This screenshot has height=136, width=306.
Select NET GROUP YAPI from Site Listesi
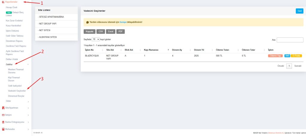click(48, 23)
